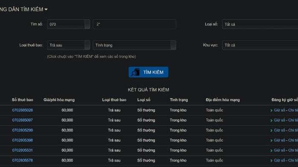Image resolution: width=298 pixels, height=167 pixels.
Task: Open the Trả sau subscription type dropdown
Action: (x=69, y=45)
